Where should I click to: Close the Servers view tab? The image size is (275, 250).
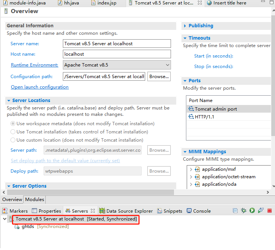93,211
